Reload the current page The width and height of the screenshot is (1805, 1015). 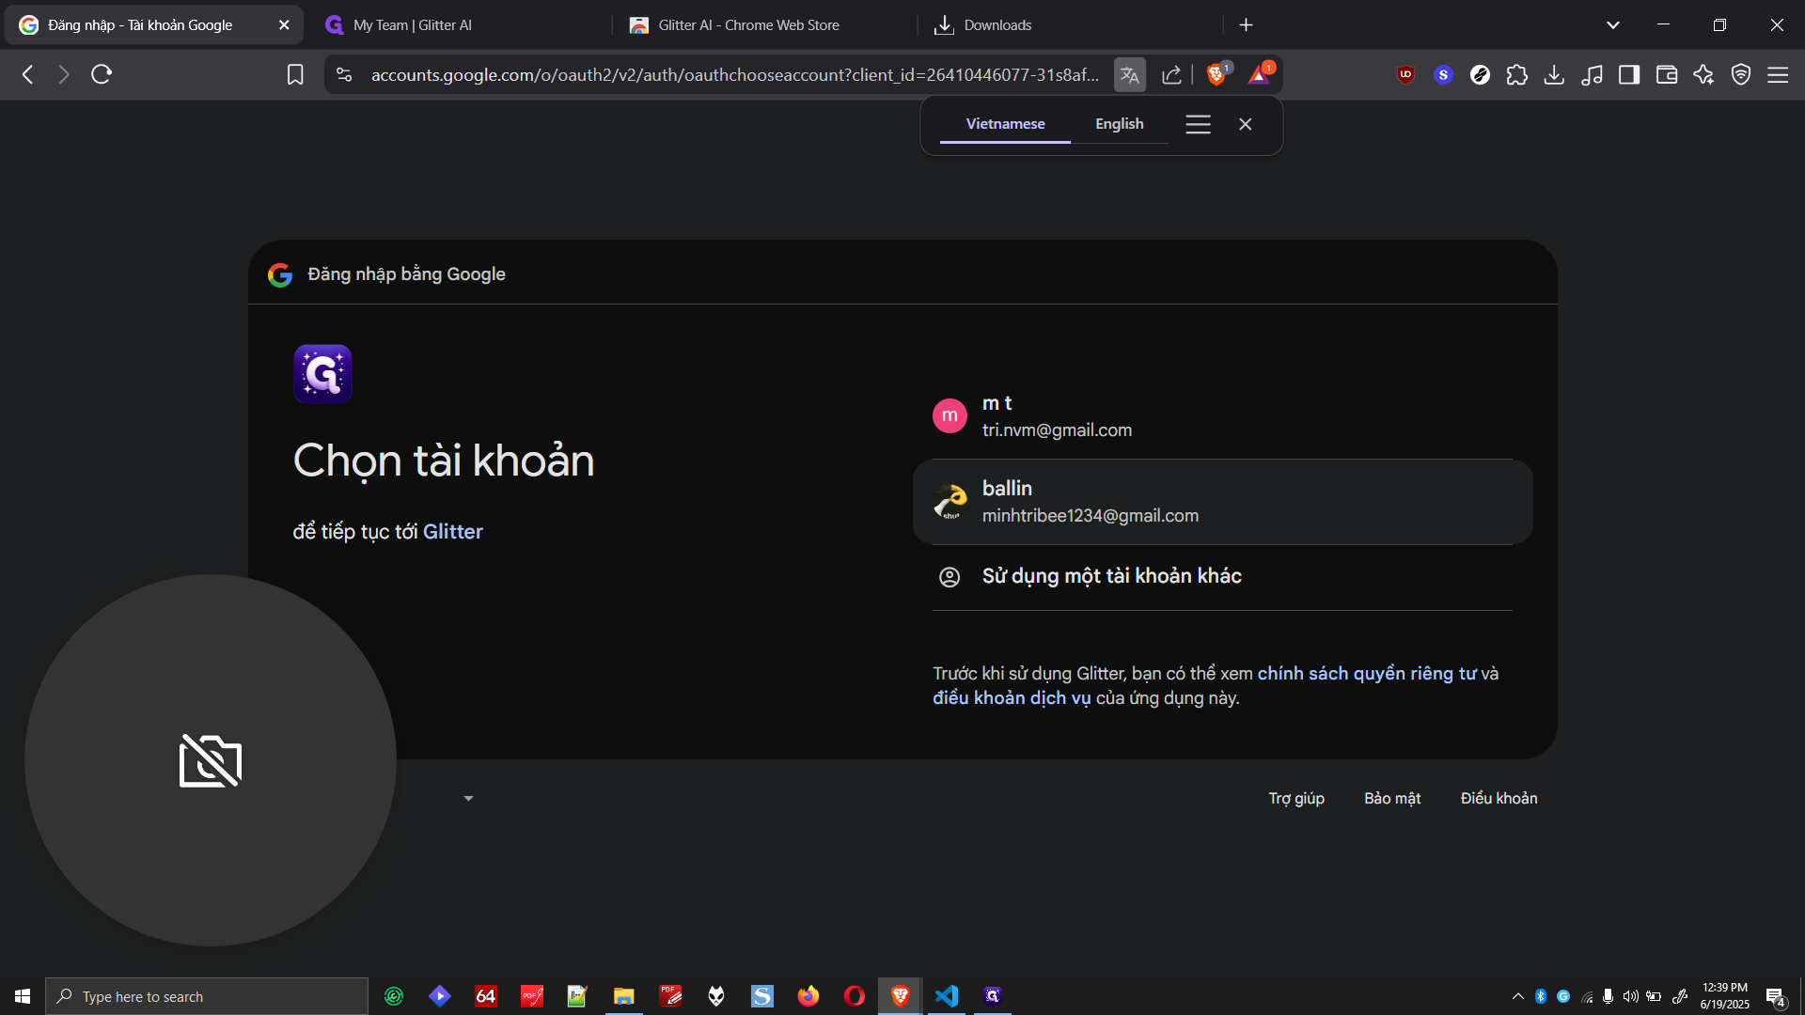(x=102, y=74)
